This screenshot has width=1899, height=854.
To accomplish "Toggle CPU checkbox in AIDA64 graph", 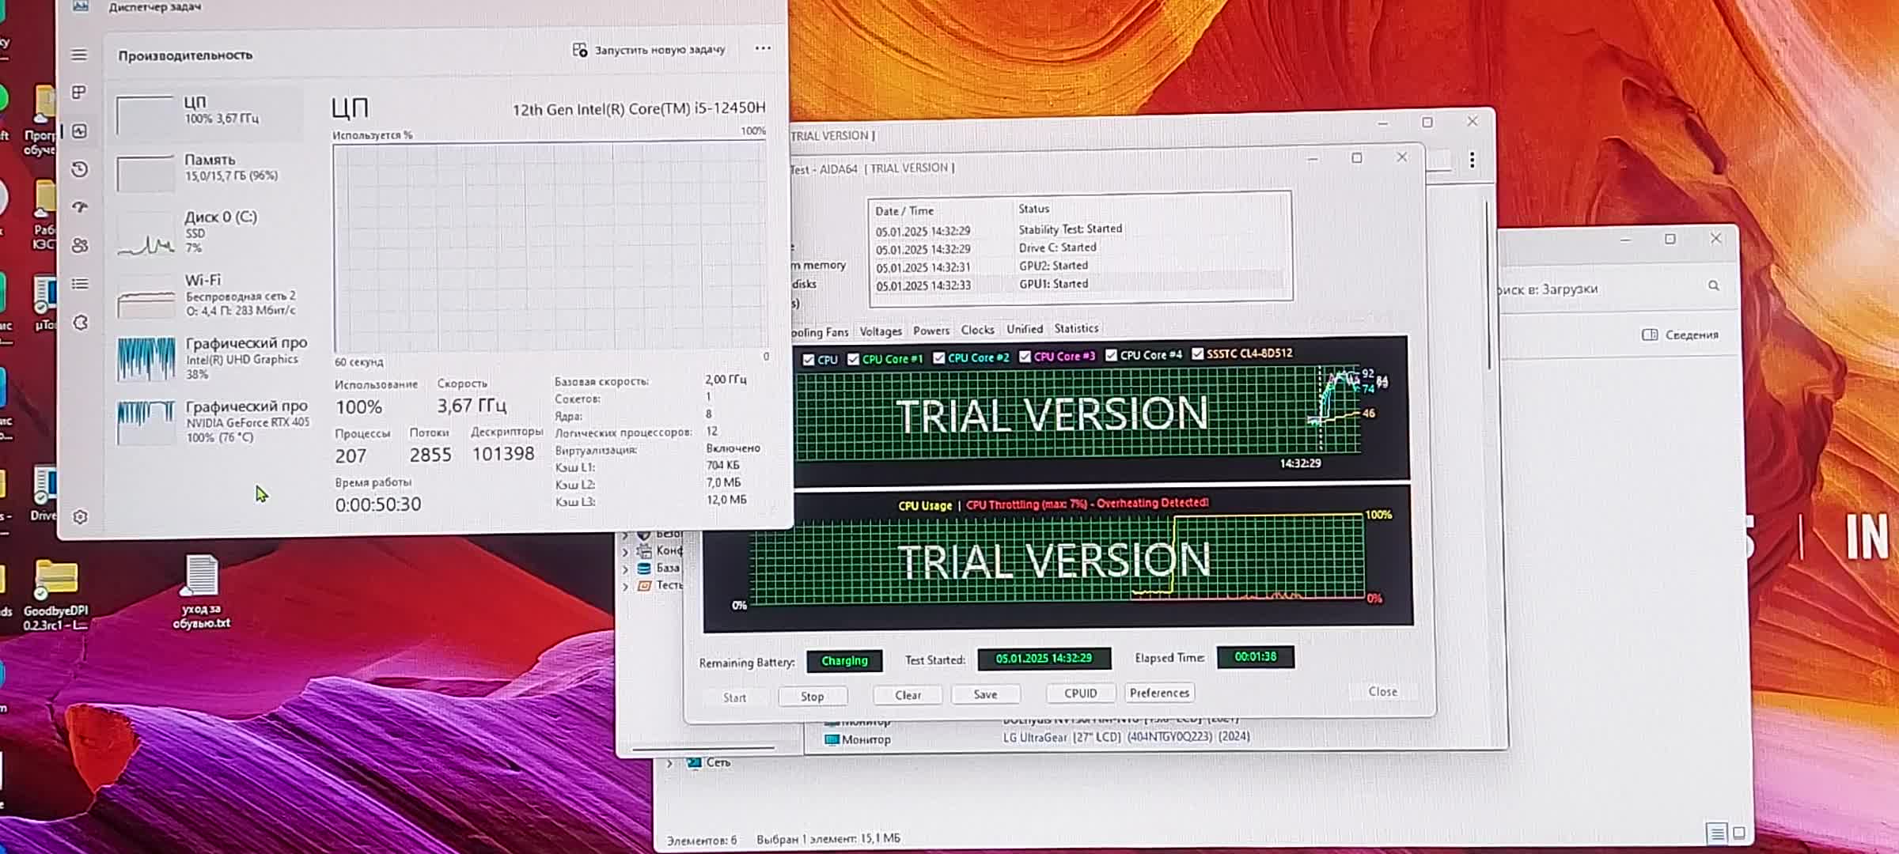I will click(808, 360).
